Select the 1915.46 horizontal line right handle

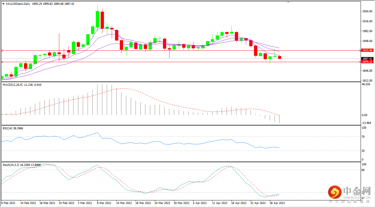click(359, 50)
